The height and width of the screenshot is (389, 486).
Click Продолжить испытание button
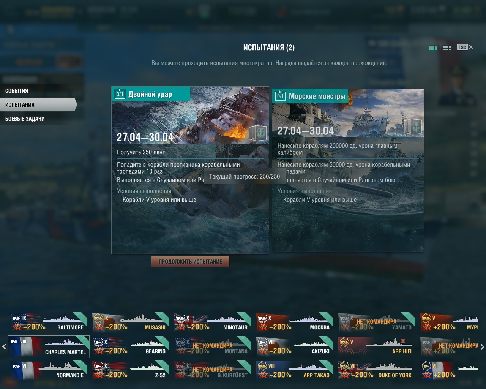(190, 261)
